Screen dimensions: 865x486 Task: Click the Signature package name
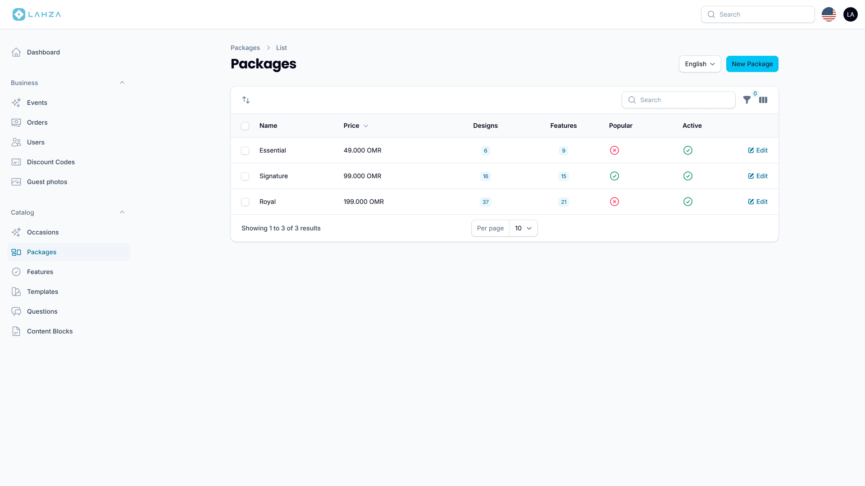tap(273, 176)
